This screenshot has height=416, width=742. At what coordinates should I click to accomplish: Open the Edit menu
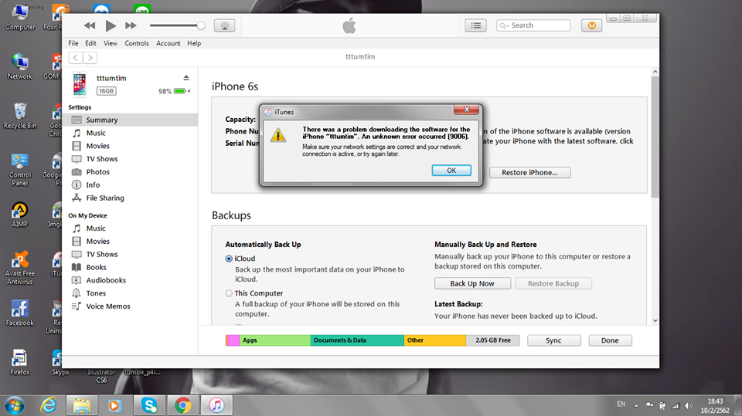[x=91, y=43]
